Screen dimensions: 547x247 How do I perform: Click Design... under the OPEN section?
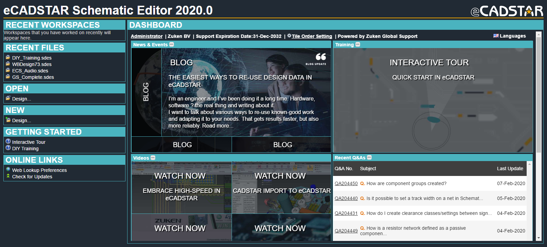tap(22, 99)
